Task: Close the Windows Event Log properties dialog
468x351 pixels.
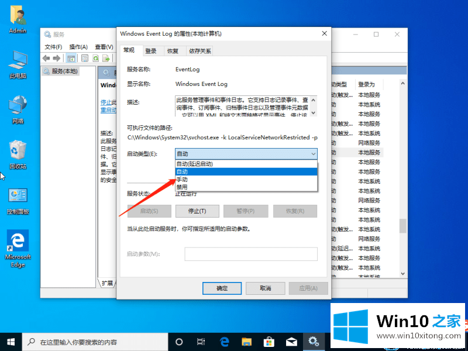Action: click(325, 33)
